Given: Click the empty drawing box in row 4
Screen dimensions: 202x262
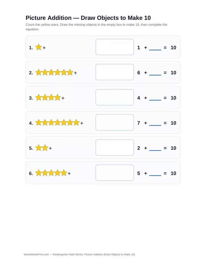Looking at the screenshot, I should (115, 122).
